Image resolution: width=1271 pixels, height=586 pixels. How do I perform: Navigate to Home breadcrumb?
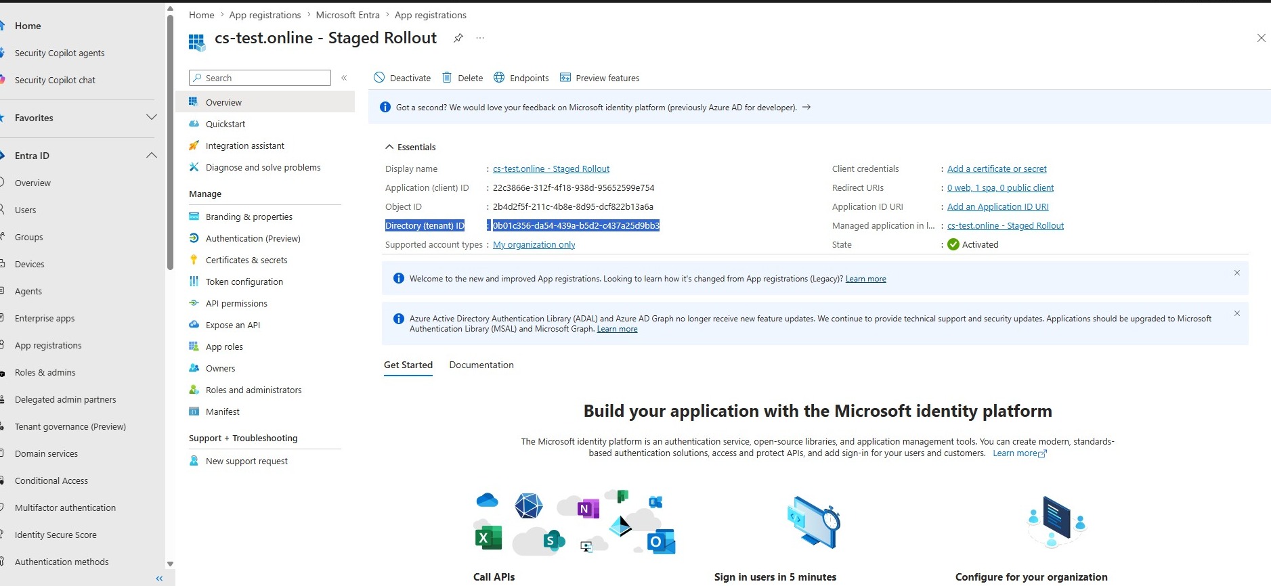click(202, 15)
